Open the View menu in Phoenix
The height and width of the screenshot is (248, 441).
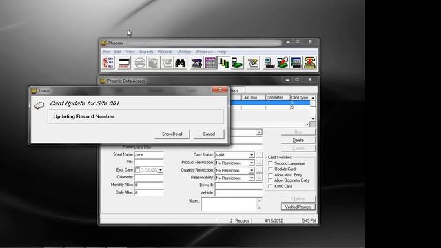(130, 52)
